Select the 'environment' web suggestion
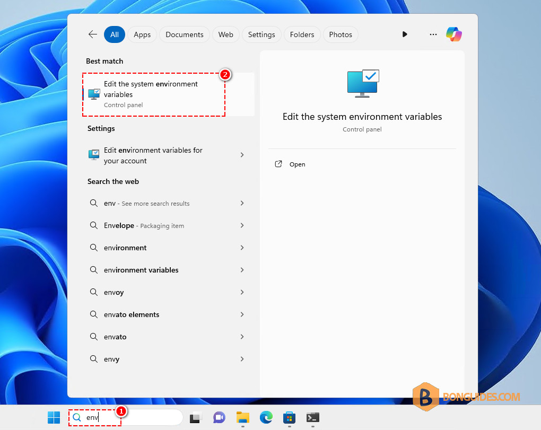The width and height of the screenshot is (541, 430). click(x=169, y=248)
